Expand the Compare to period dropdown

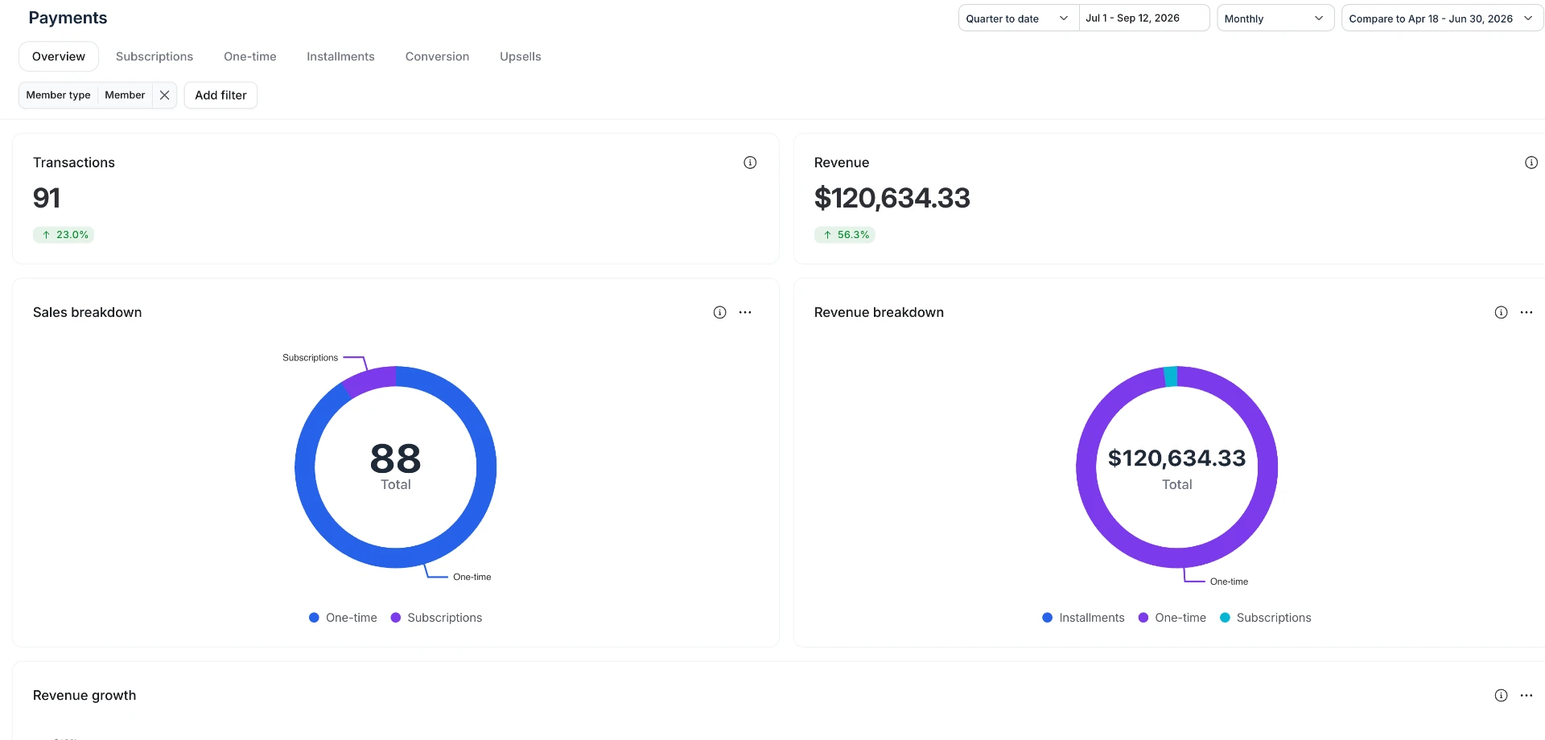click(1441, 18)
